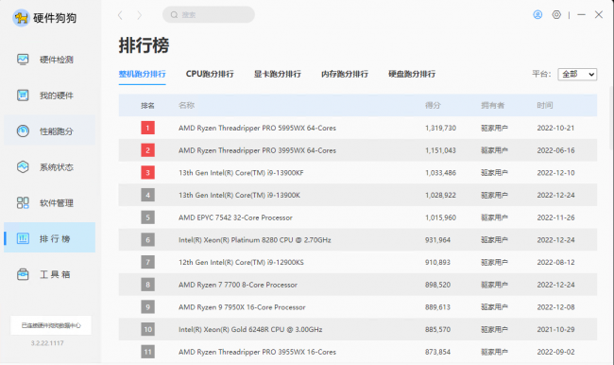Click the 系统状态 menu label

pyautogui.click(x=57, y=167)
